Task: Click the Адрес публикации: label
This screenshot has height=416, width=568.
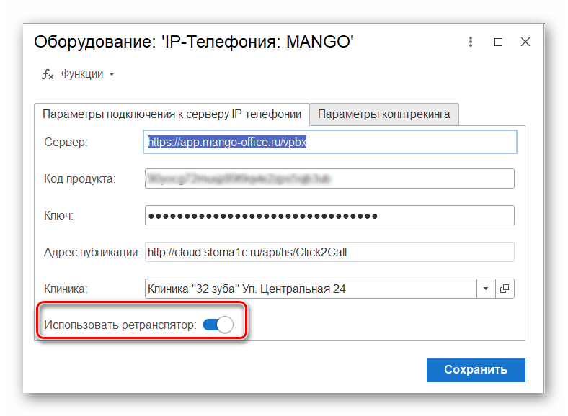Action: pos(92,252)
